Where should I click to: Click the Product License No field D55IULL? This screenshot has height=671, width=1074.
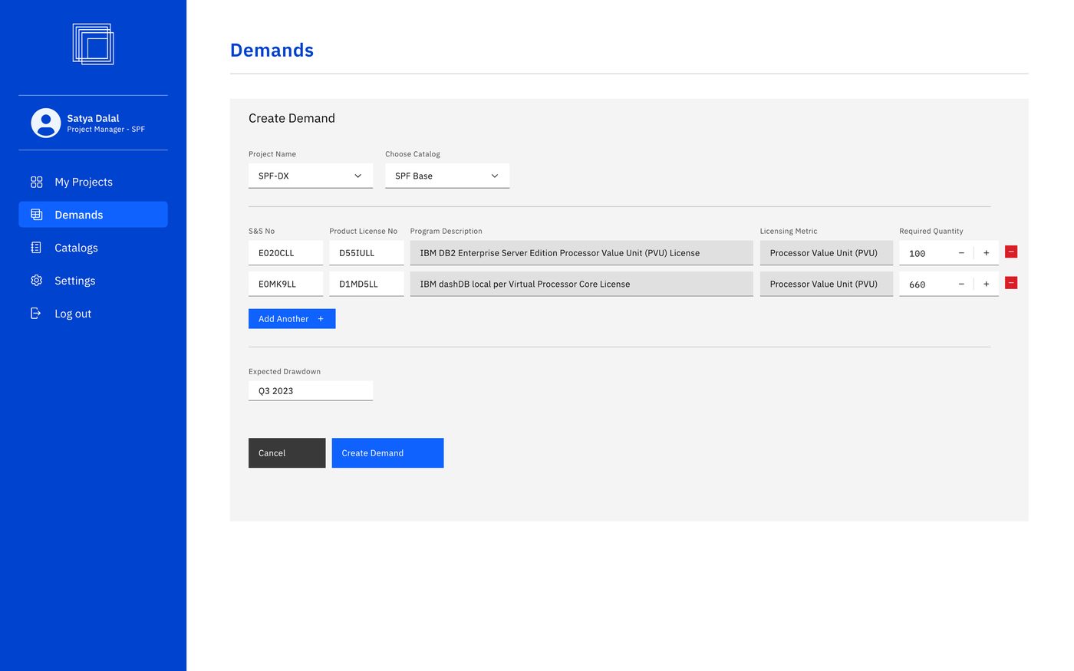click(366, 253)
